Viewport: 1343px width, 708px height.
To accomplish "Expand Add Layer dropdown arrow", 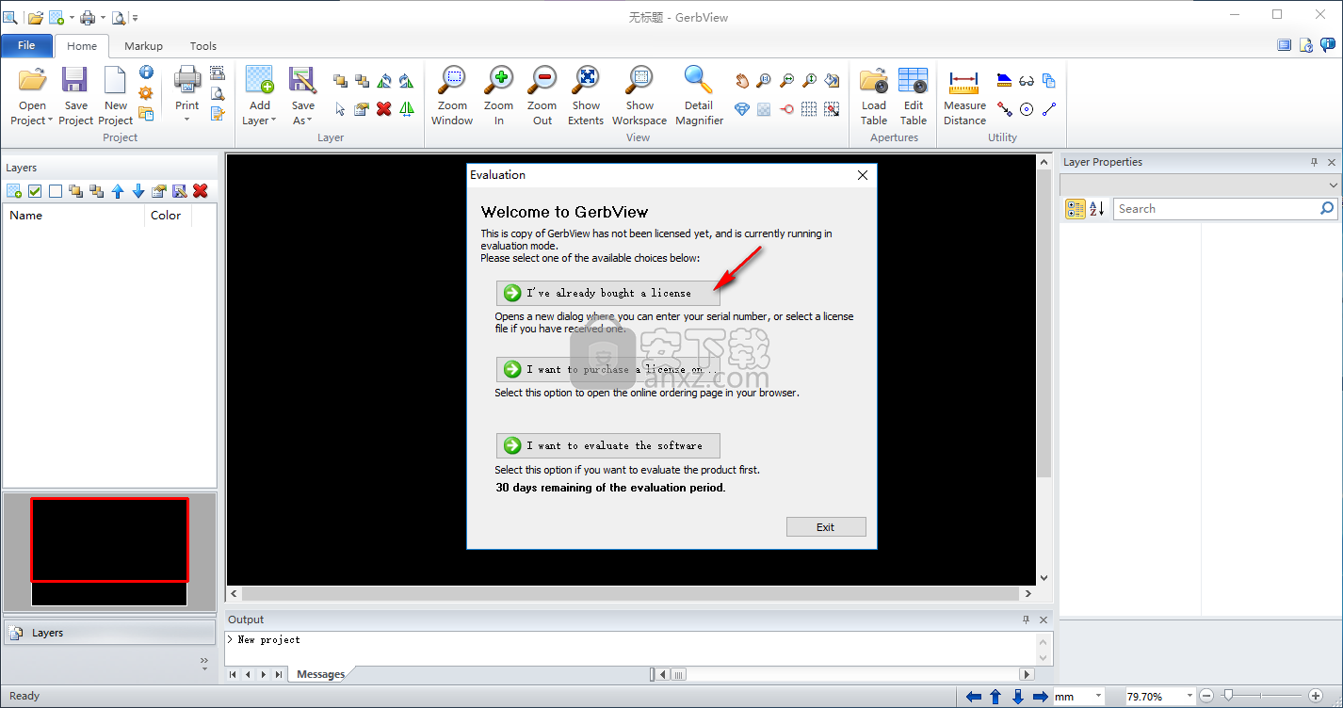I will (x=273, y=121).
